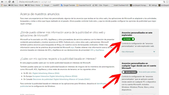Reload the page with the refresh icon
169x95 pixels.
pyautogui.click(x=10, y=2)
